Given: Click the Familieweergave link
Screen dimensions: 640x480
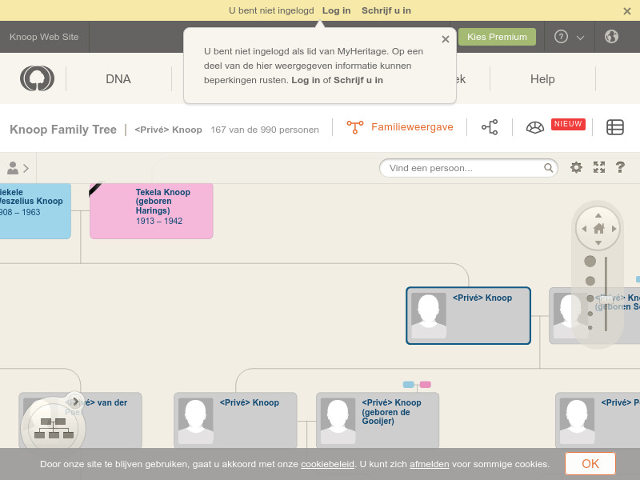Looking at the screenshot, I should pyautogui.click(x=411, y=126).
